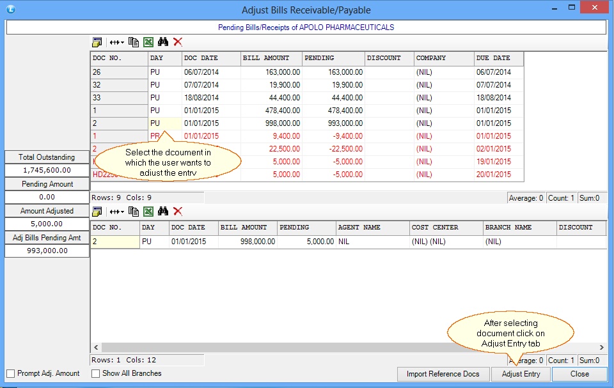
Task: Click the upper grid's DOC NO. column header
Action: (119, 58)
